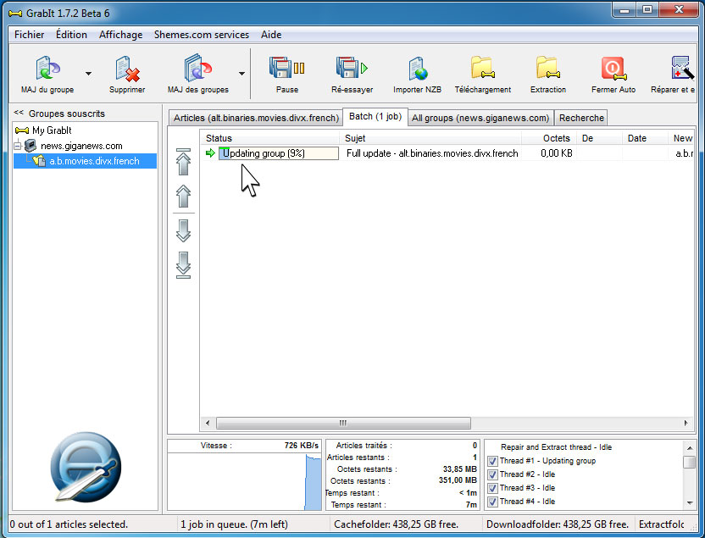Click the Pause toolbar icon
The image size is (705, 538).
click(x=287, y=69)
